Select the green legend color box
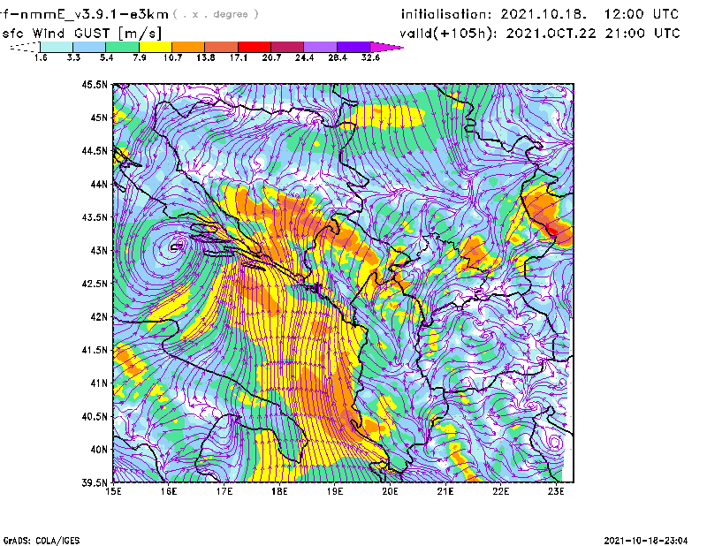 pos(122,47)
